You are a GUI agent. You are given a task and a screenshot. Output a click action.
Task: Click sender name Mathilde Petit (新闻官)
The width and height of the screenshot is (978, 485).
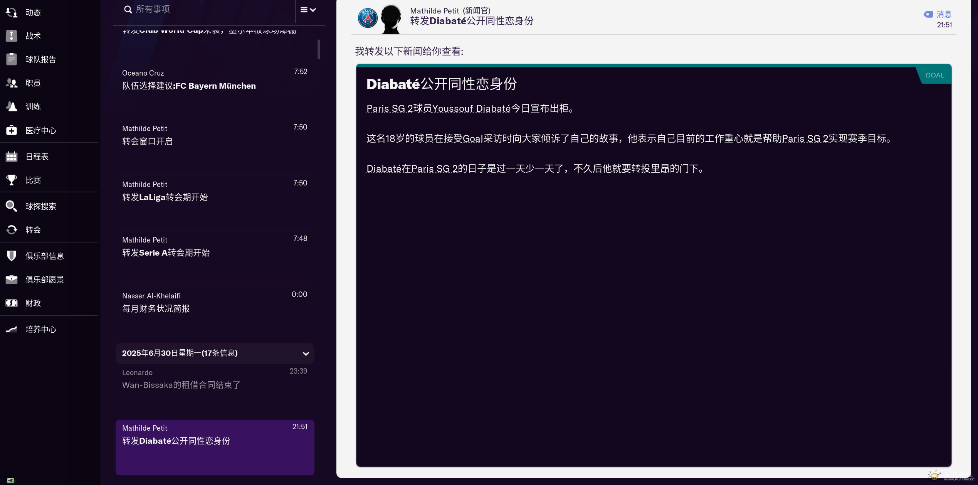click(x=450, y=11)
